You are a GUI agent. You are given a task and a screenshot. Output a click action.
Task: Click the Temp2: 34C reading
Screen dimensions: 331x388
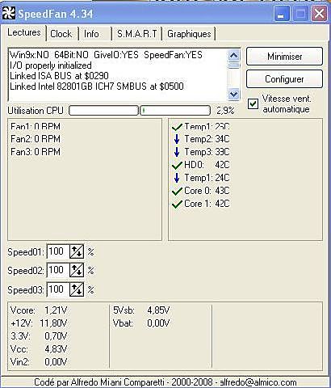coord(207,139)
